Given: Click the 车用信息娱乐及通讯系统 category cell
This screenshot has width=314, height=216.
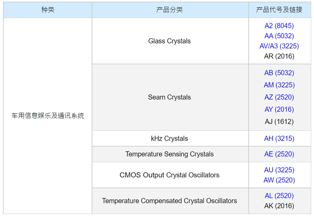Looking at the screenshot, I should 48,115.
